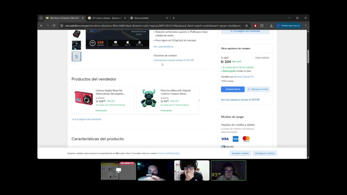This screenshot has width=347, height=195.
Task: Open the Centro de Privacidad link
Action: click(169, 153)
